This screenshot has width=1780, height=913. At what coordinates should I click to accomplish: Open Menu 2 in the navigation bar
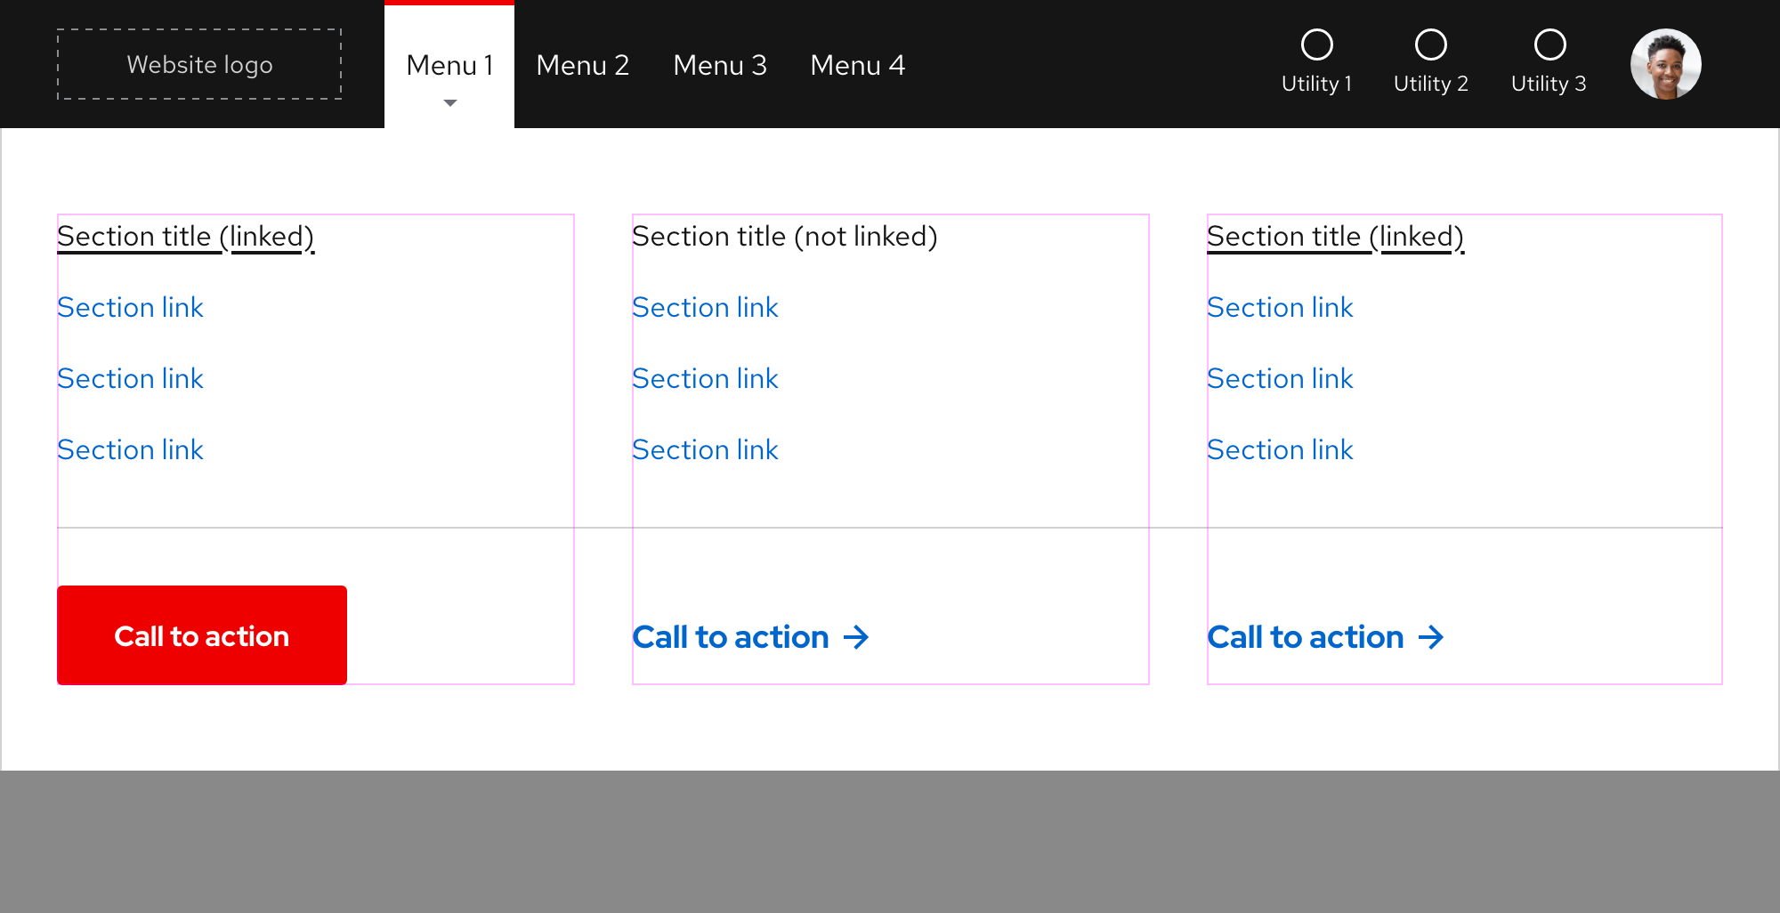583,65
